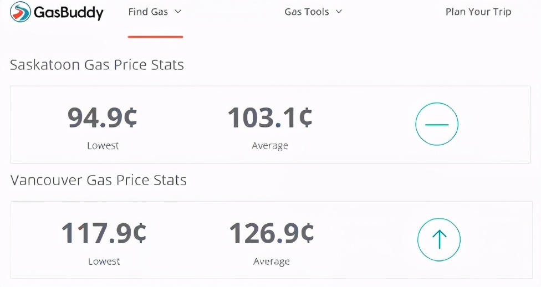
Task: Click Saskatoon's flat trend dash icon
Action: (x=437, y=124)
